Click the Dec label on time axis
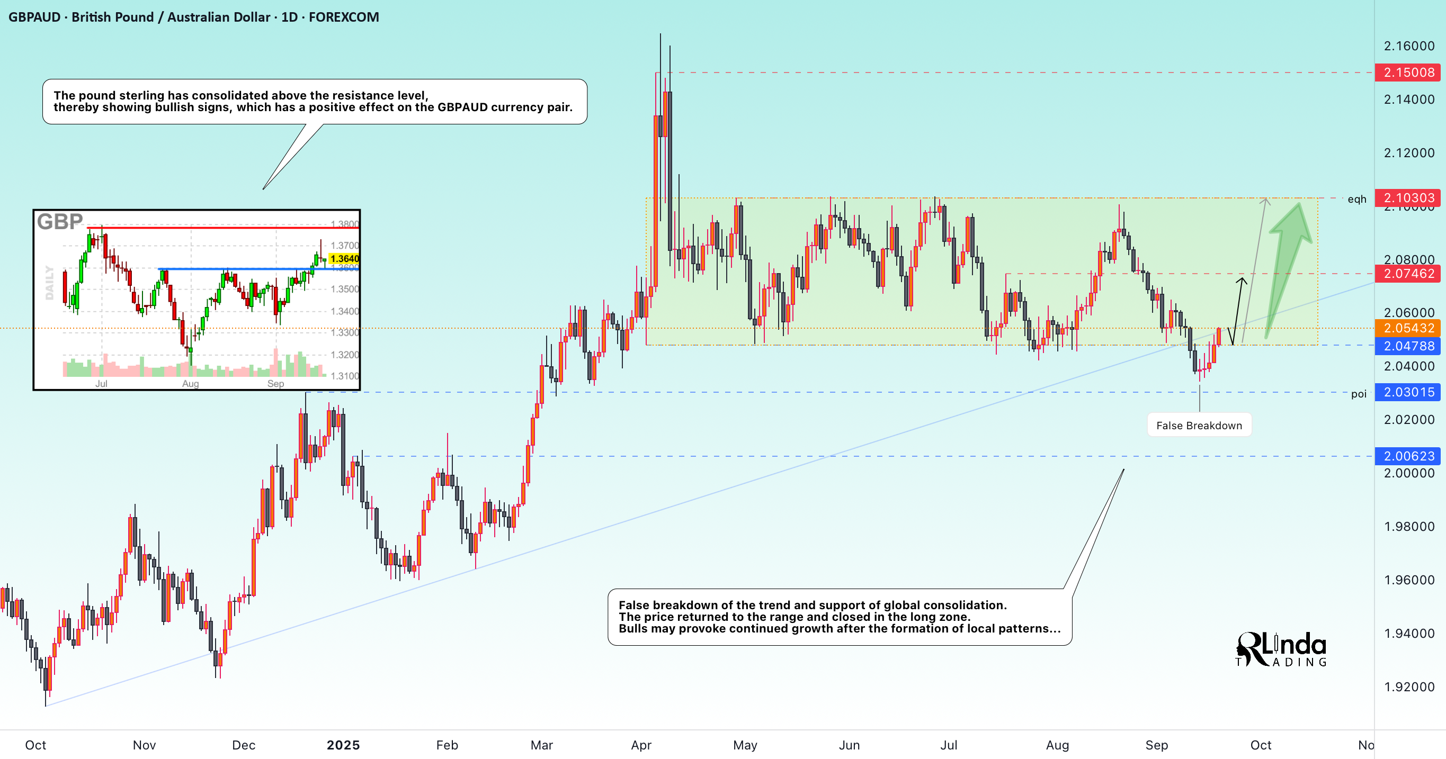 coord(244,745)
